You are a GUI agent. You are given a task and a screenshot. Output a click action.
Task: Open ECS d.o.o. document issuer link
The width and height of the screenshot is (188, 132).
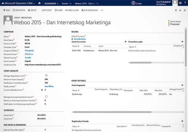point(29,54)
